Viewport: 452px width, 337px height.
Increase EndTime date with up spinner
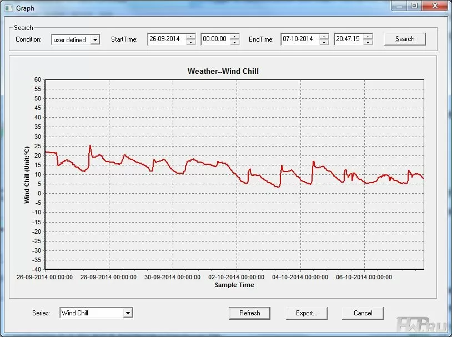coord(324,36)
